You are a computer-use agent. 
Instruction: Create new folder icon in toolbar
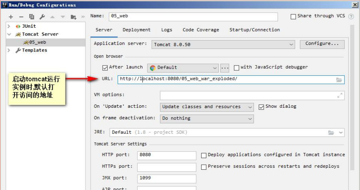coord(73,17)
